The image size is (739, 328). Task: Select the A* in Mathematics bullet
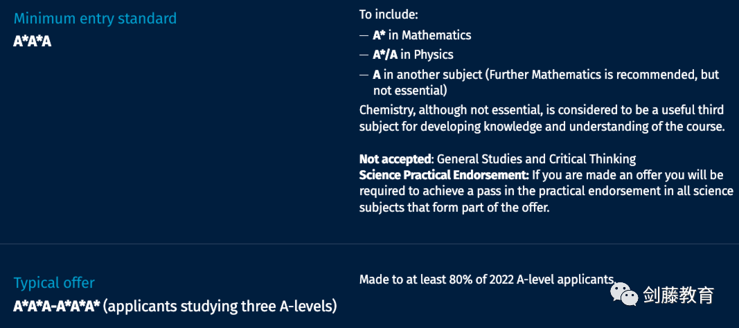421,35
